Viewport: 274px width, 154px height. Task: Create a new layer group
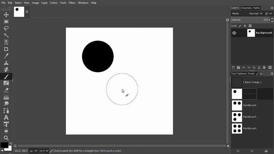tap(238, 68)
